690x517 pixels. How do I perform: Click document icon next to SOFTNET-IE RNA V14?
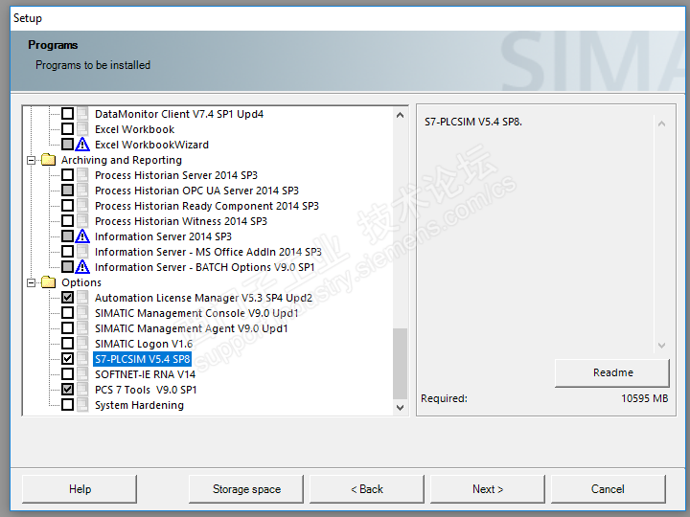coord(82,374)
